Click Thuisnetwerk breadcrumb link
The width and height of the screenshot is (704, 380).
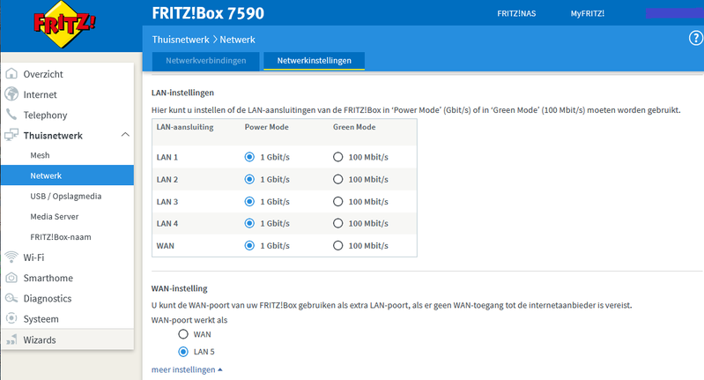[x=181, y=40]
